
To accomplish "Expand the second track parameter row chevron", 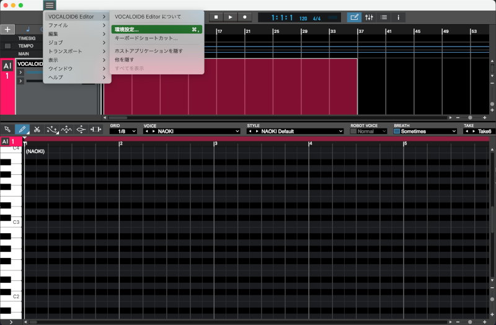I will point(20,81).
